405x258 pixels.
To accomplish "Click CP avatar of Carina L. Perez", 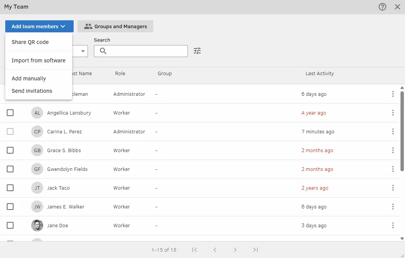I will pyautogui.click(x=37, y=132).
